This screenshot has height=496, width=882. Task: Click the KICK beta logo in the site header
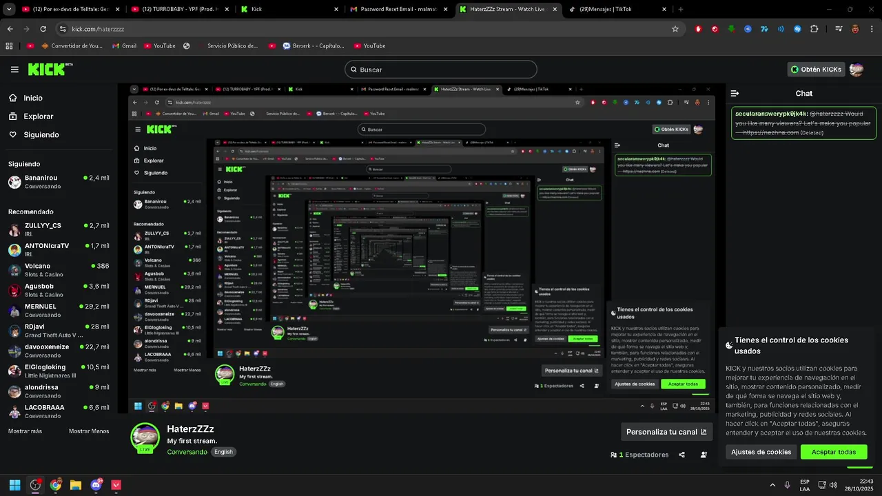50,69
